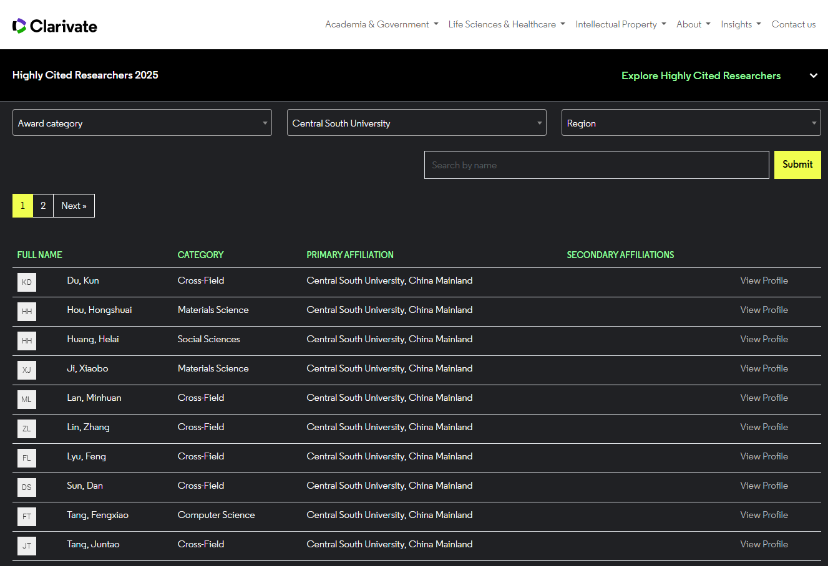Screen dimensions: 828x566
Task: Open the Central South University institution dropdown
Action: [416, 123]
